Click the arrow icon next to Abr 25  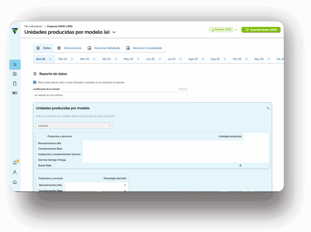click(x=116, y=59)
